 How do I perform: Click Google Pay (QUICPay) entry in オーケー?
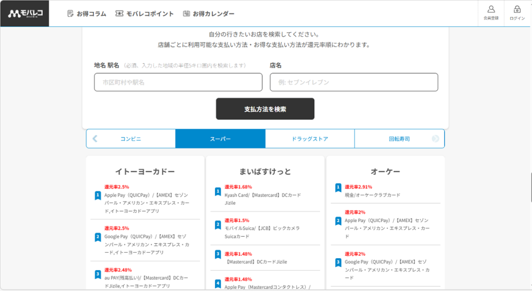387,270
